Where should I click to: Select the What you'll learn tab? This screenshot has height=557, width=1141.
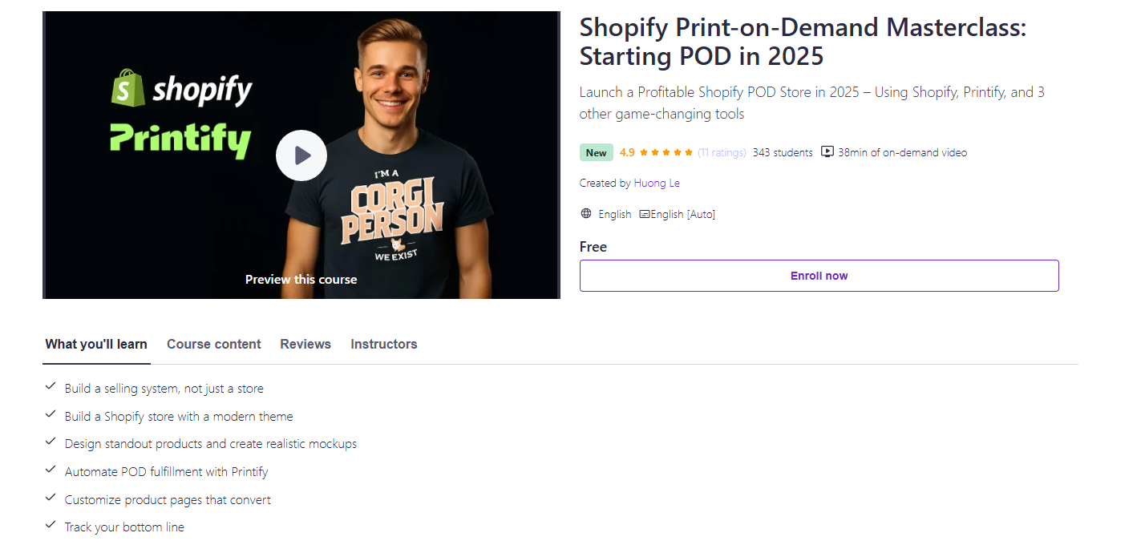(96, 344)
